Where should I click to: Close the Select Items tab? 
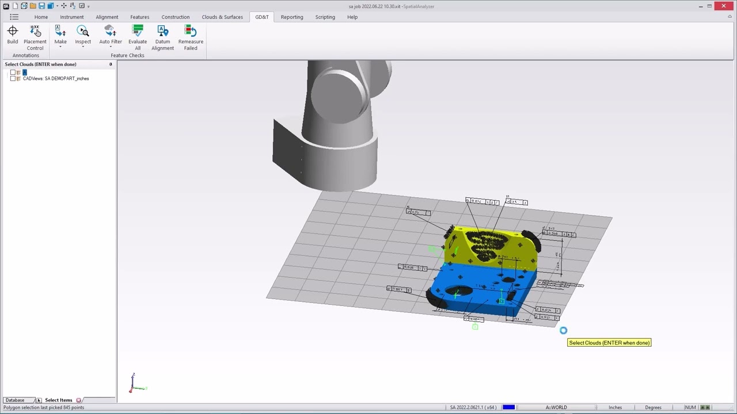coord(79,400)
